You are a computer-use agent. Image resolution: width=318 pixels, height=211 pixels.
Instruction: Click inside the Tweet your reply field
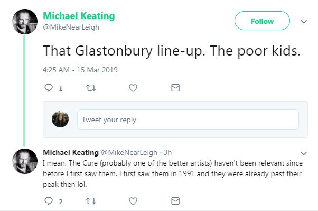[188, 120]
